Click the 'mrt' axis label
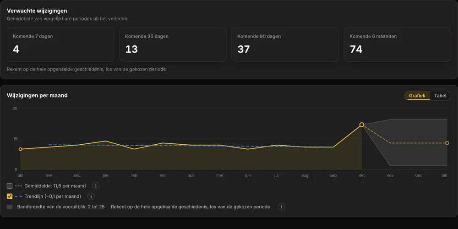Viewport: 458px width, 229px height. point(163,175)
